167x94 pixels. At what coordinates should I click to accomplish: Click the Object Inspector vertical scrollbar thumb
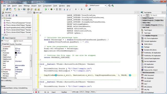[31, 61]
